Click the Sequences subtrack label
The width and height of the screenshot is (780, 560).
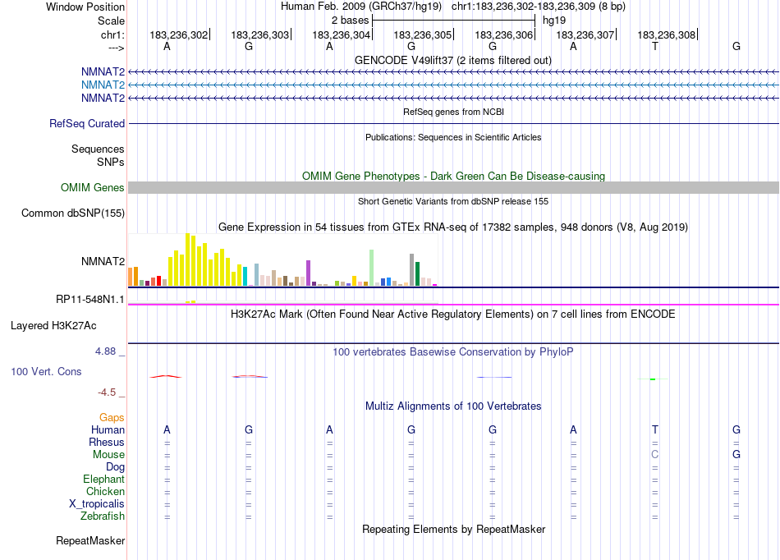pyautogui.click(x=98, y=149)
